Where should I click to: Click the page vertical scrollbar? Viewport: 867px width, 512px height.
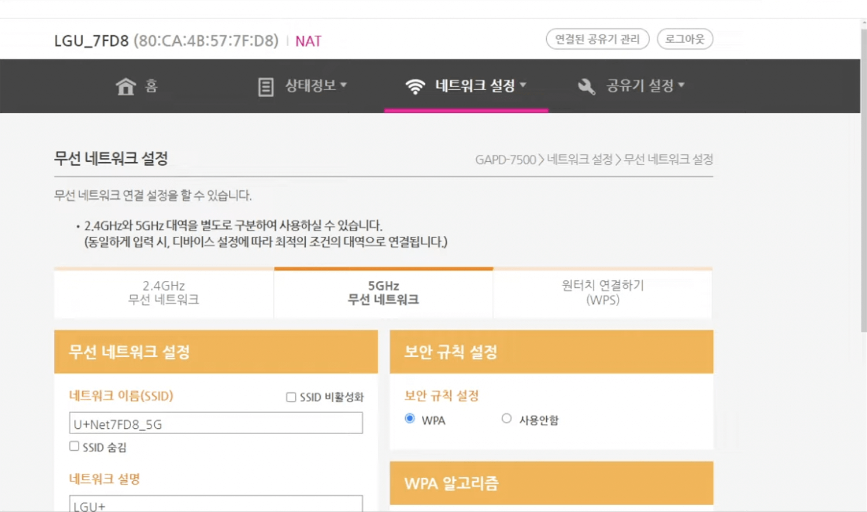(x=864, y=173)
